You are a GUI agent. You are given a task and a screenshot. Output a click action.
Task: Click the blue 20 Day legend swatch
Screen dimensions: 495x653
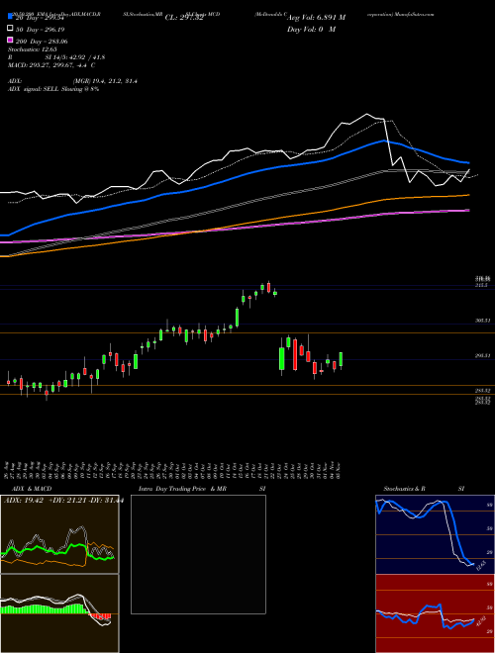click(x=10, y=17)
